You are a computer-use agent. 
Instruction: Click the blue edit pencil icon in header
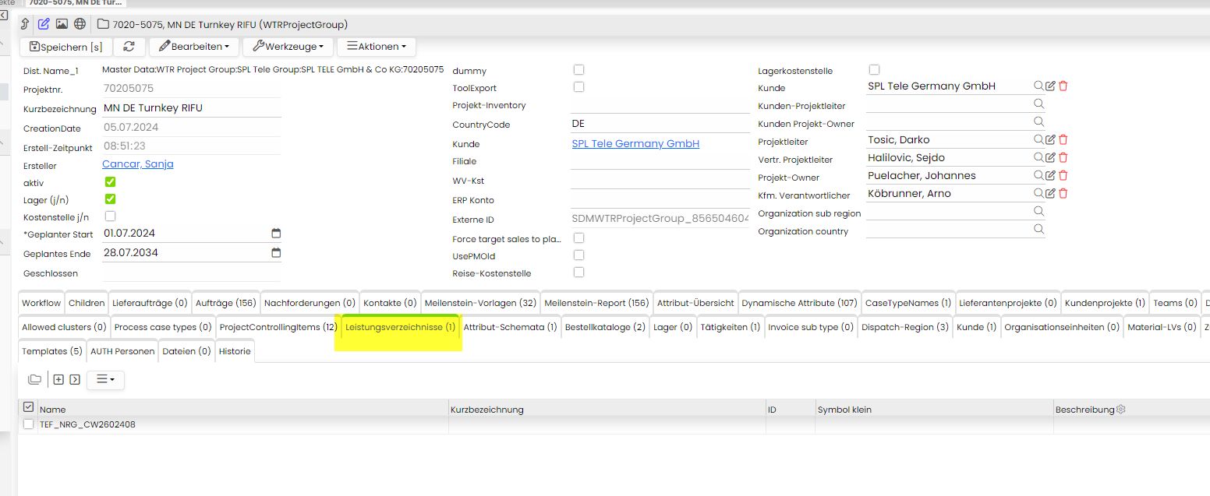click(44, 24)
